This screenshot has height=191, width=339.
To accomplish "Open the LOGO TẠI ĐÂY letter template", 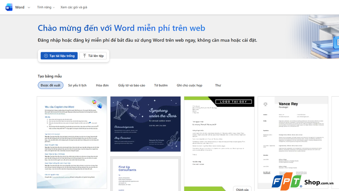I will 219,143.
